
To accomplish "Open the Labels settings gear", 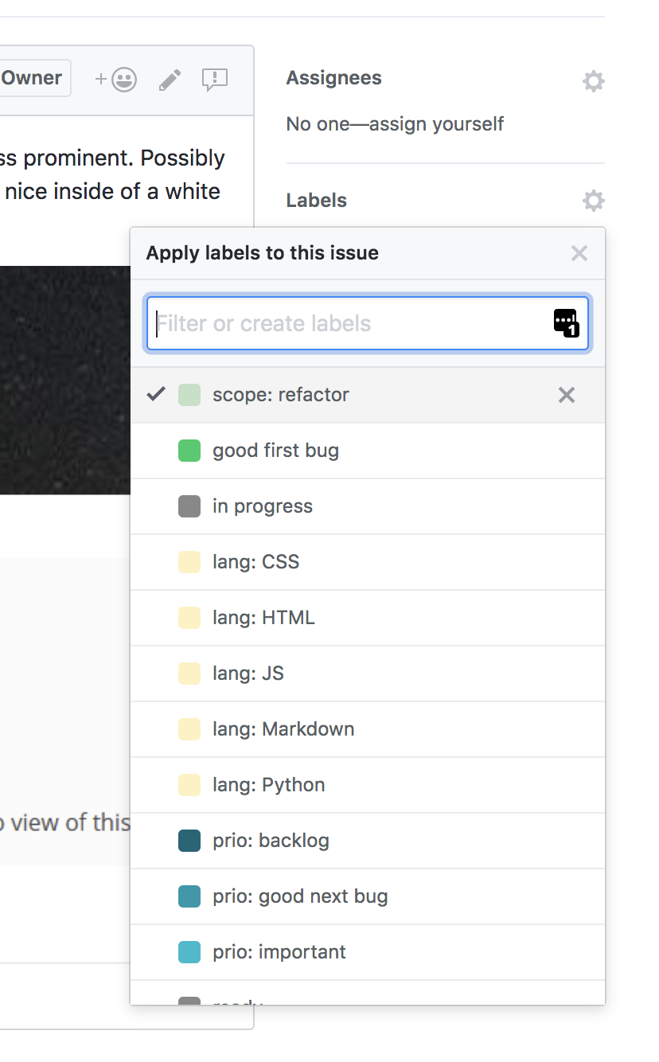I will (593, 201).
